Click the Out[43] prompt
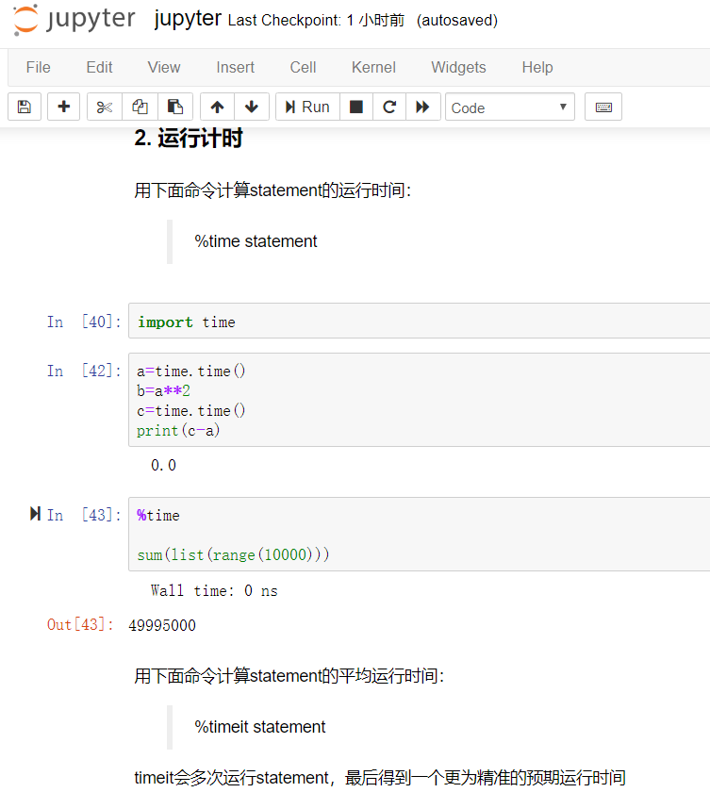 click(x=80, y=624)
